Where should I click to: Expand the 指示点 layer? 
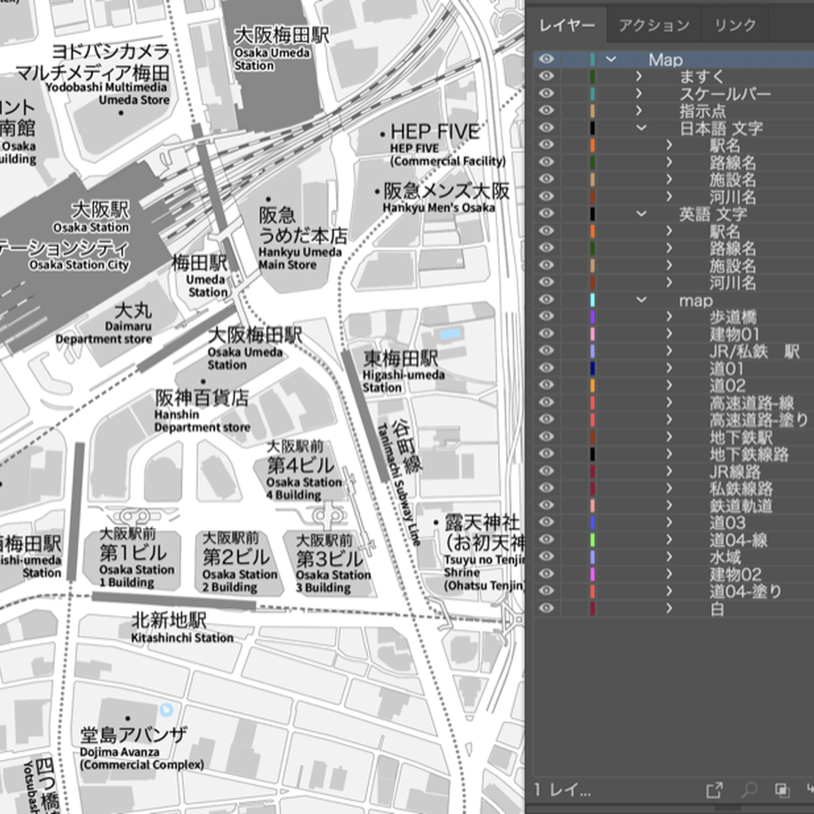click(x=639, y=111)
